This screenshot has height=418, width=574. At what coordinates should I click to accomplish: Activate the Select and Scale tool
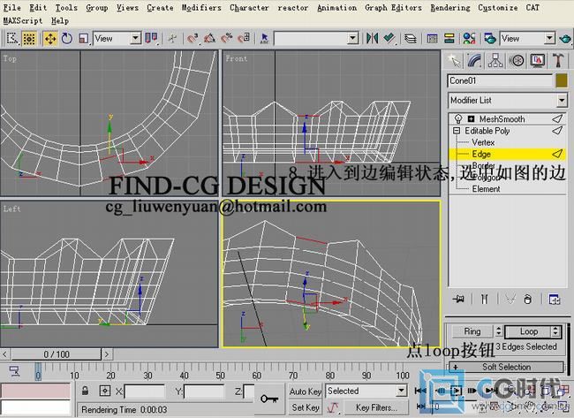[x=84, y=38]
